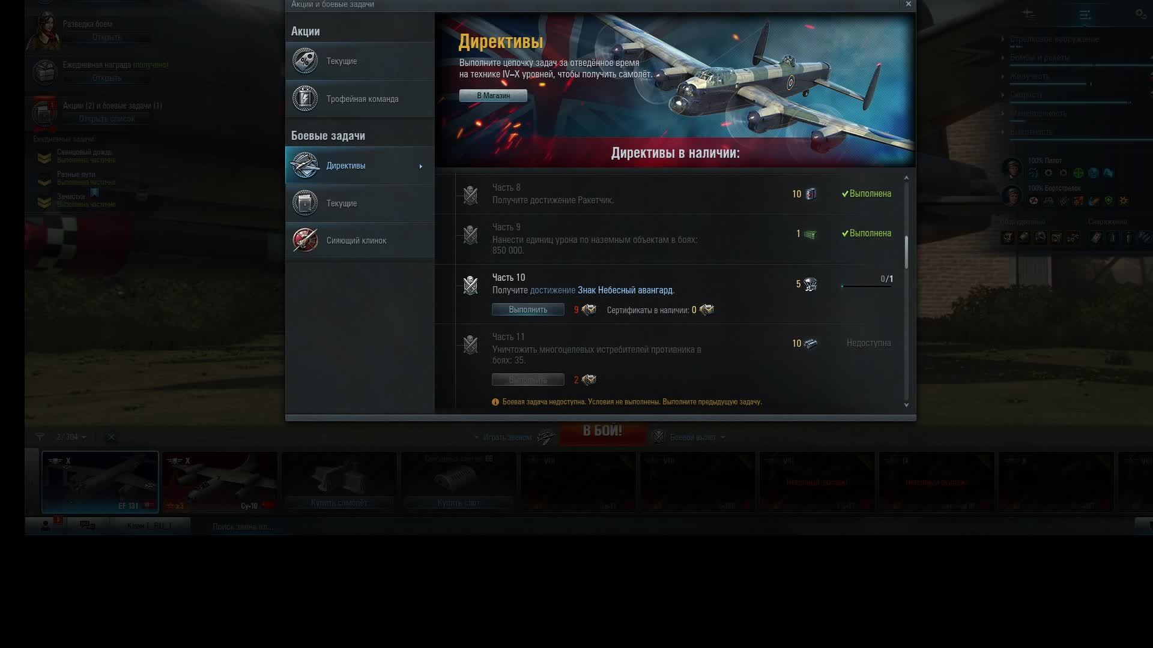Click the Часть 10 reward skull icon
Viewport: 1153px width, 648px height.
click(x=811, y=284)
